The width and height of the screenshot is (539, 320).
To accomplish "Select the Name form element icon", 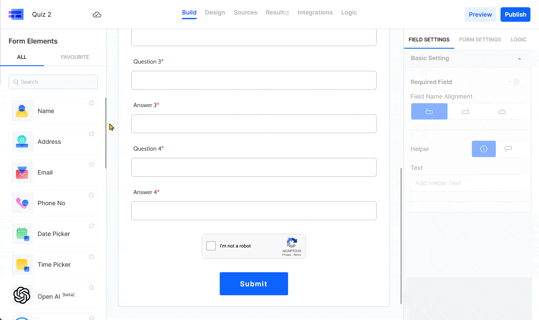I will point(23,111).
